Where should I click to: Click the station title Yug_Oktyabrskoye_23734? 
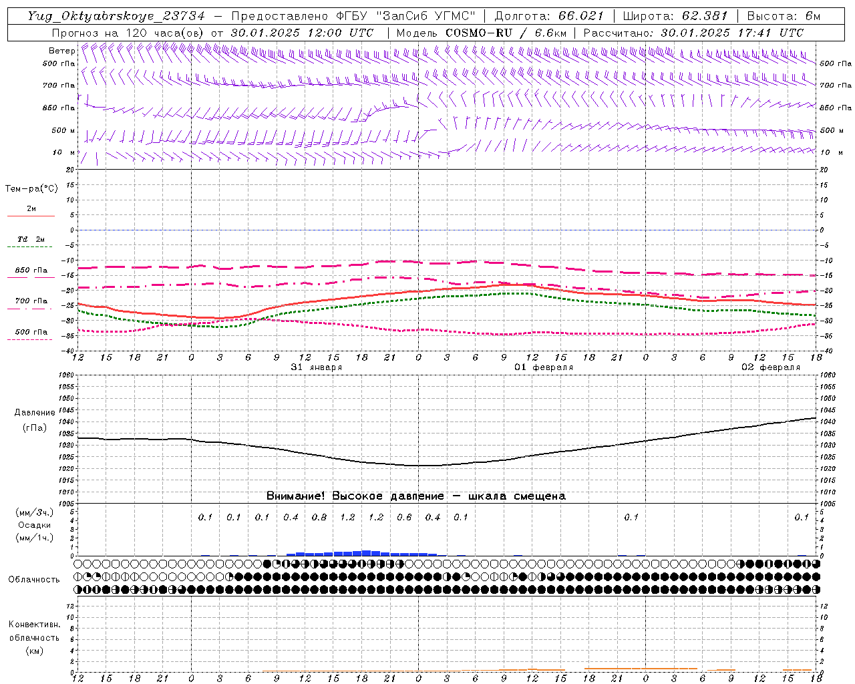(116, 17)
